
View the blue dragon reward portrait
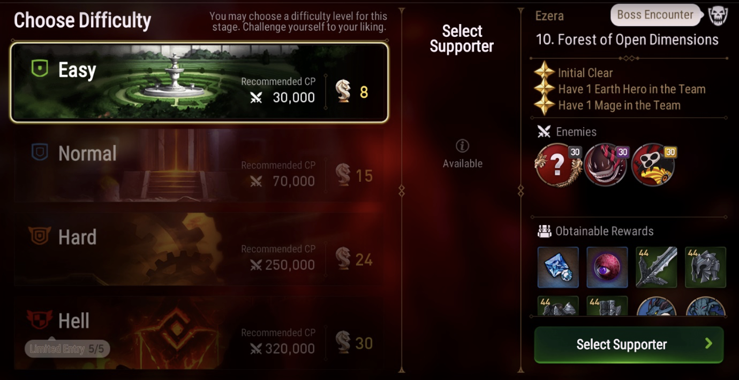coord(657,306)
